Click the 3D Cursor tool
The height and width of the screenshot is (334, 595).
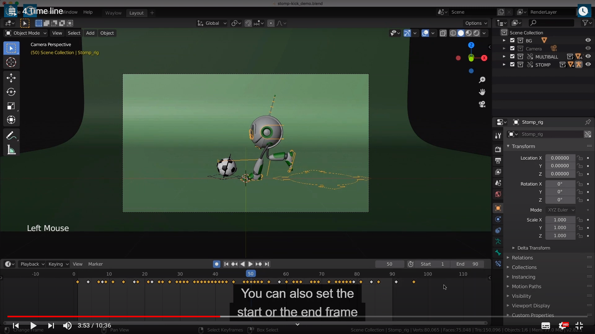[x=11, y=62]
